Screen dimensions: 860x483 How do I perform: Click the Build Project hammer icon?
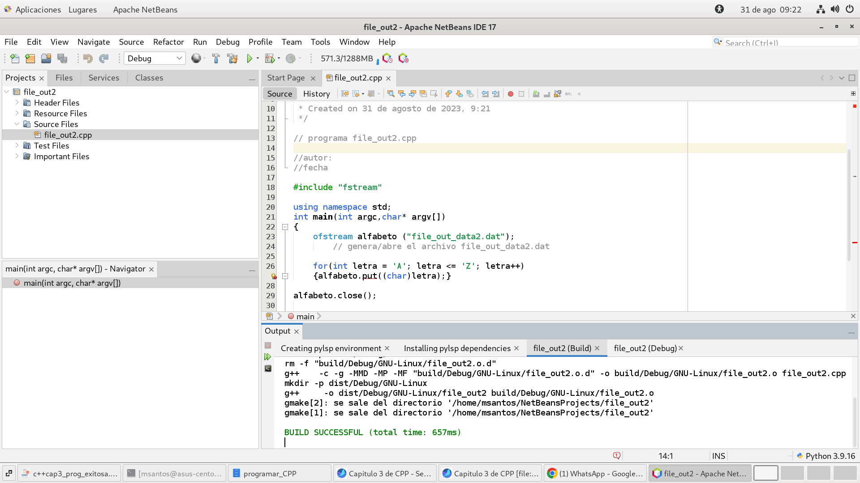pos(216,59)
